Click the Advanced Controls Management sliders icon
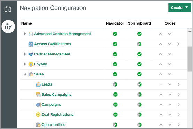 (31, 34)
